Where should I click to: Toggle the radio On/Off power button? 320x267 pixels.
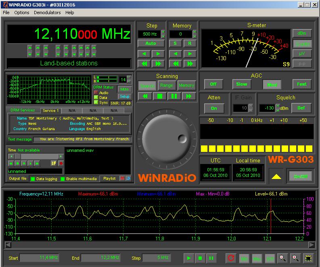300,177
